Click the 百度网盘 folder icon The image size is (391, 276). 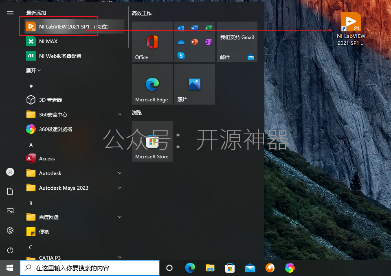(x=31, y=217)
